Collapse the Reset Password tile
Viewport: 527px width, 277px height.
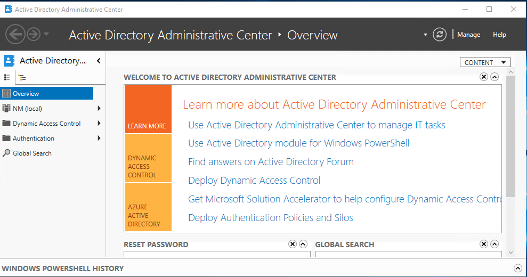click(x=303, y=244)
